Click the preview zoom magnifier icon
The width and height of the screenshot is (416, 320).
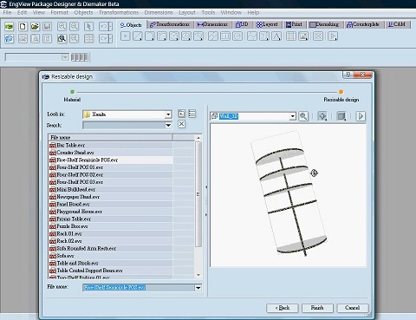pos(303,116)
